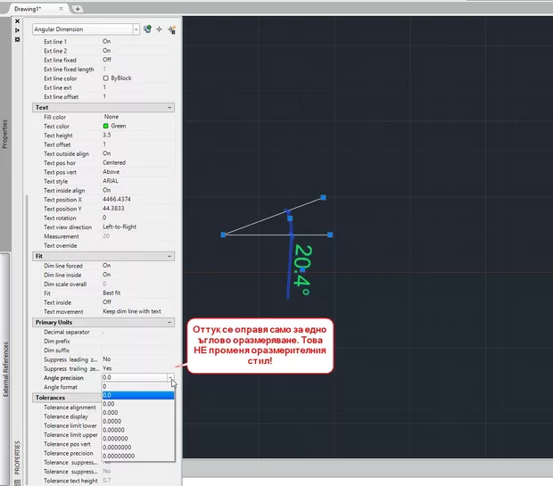The width and height of the screenshot is (553, 486).
Task: Click the Angle precision dropdown arrow
Action: pos(170,377)
